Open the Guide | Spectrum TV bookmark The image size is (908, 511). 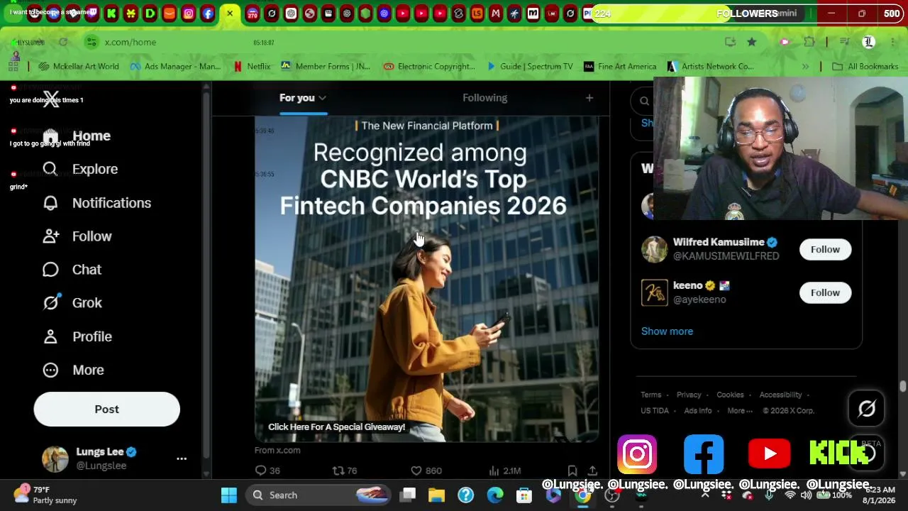click(529, 66)
